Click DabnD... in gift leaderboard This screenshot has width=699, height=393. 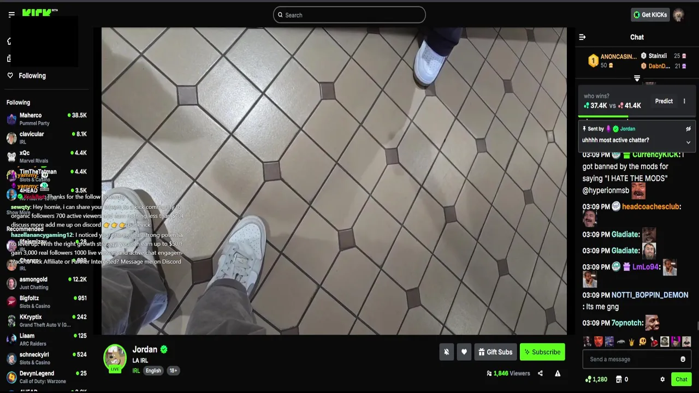click(x=659, y=66)
